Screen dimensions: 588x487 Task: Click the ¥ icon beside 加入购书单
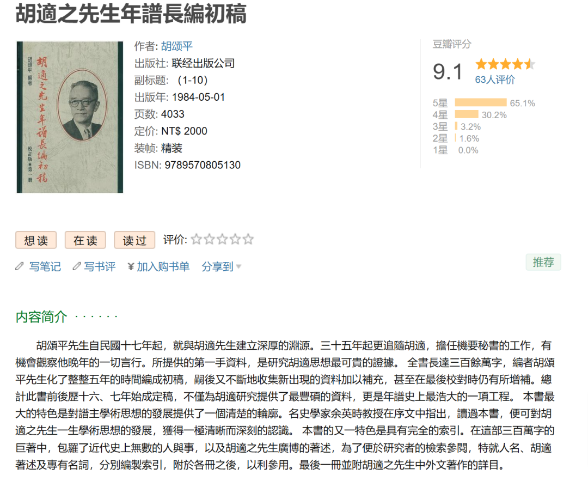tap(131, 267)
